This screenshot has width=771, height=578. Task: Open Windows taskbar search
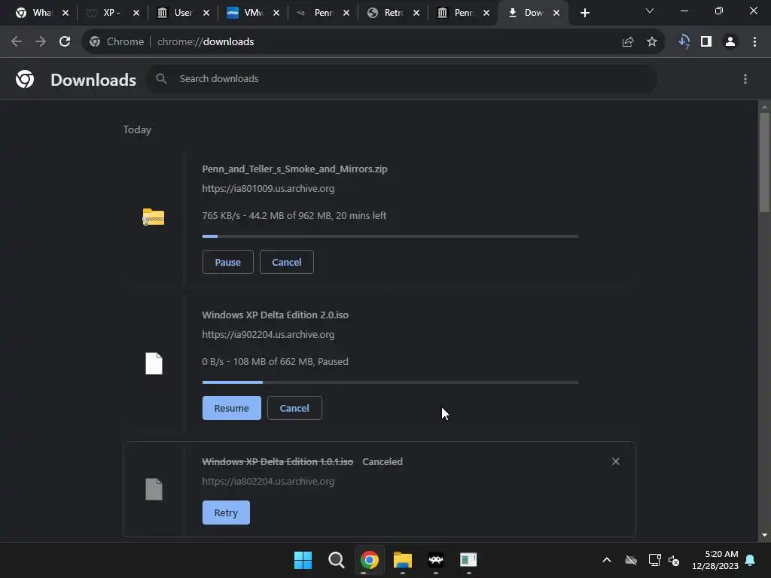point(337,560)
